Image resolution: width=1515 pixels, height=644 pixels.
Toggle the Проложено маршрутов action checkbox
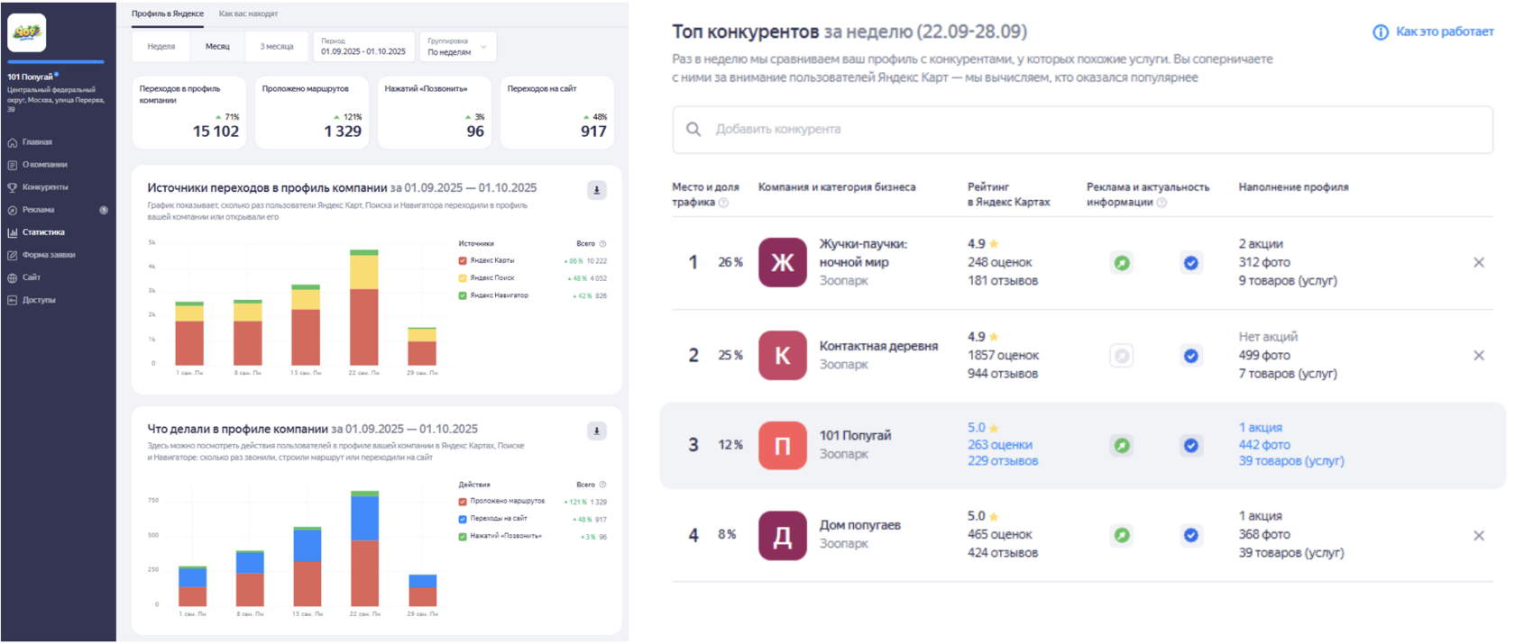tap(463, 501)
